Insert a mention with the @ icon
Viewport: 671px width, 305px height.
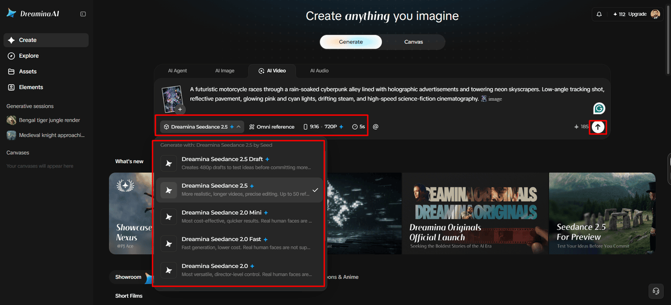(x=375, y=127)
